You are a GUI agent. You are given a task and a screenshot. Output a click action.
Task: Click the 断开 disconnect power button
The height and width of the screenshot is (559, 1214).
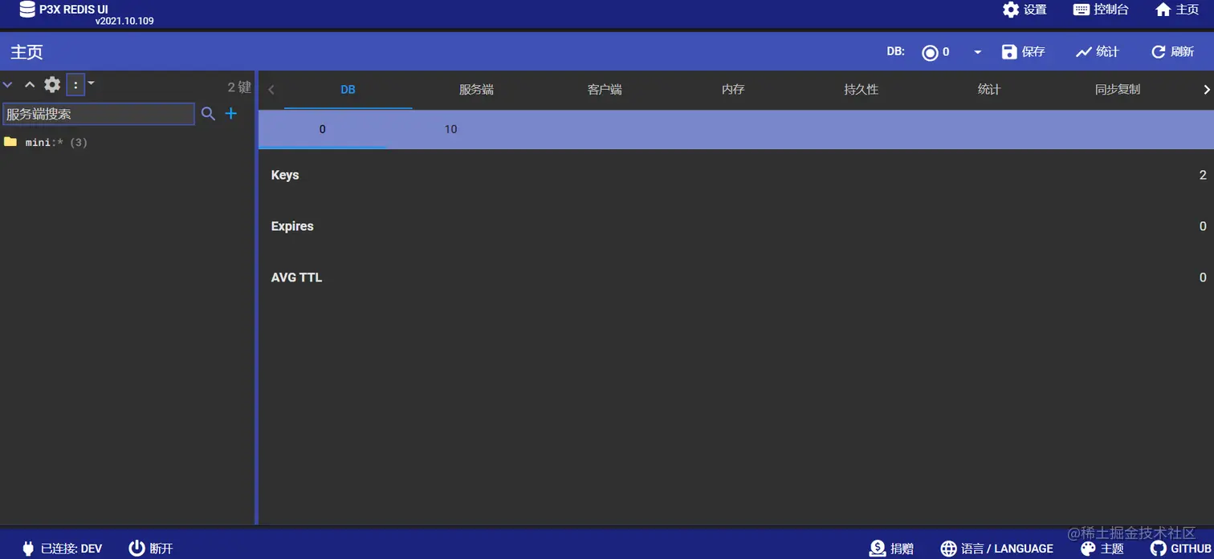point(151,549)
